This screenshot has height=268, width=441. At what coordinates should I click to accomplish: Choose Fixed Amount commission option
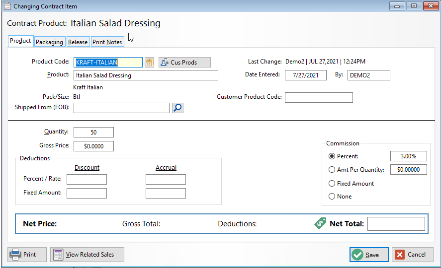(332, 183)
